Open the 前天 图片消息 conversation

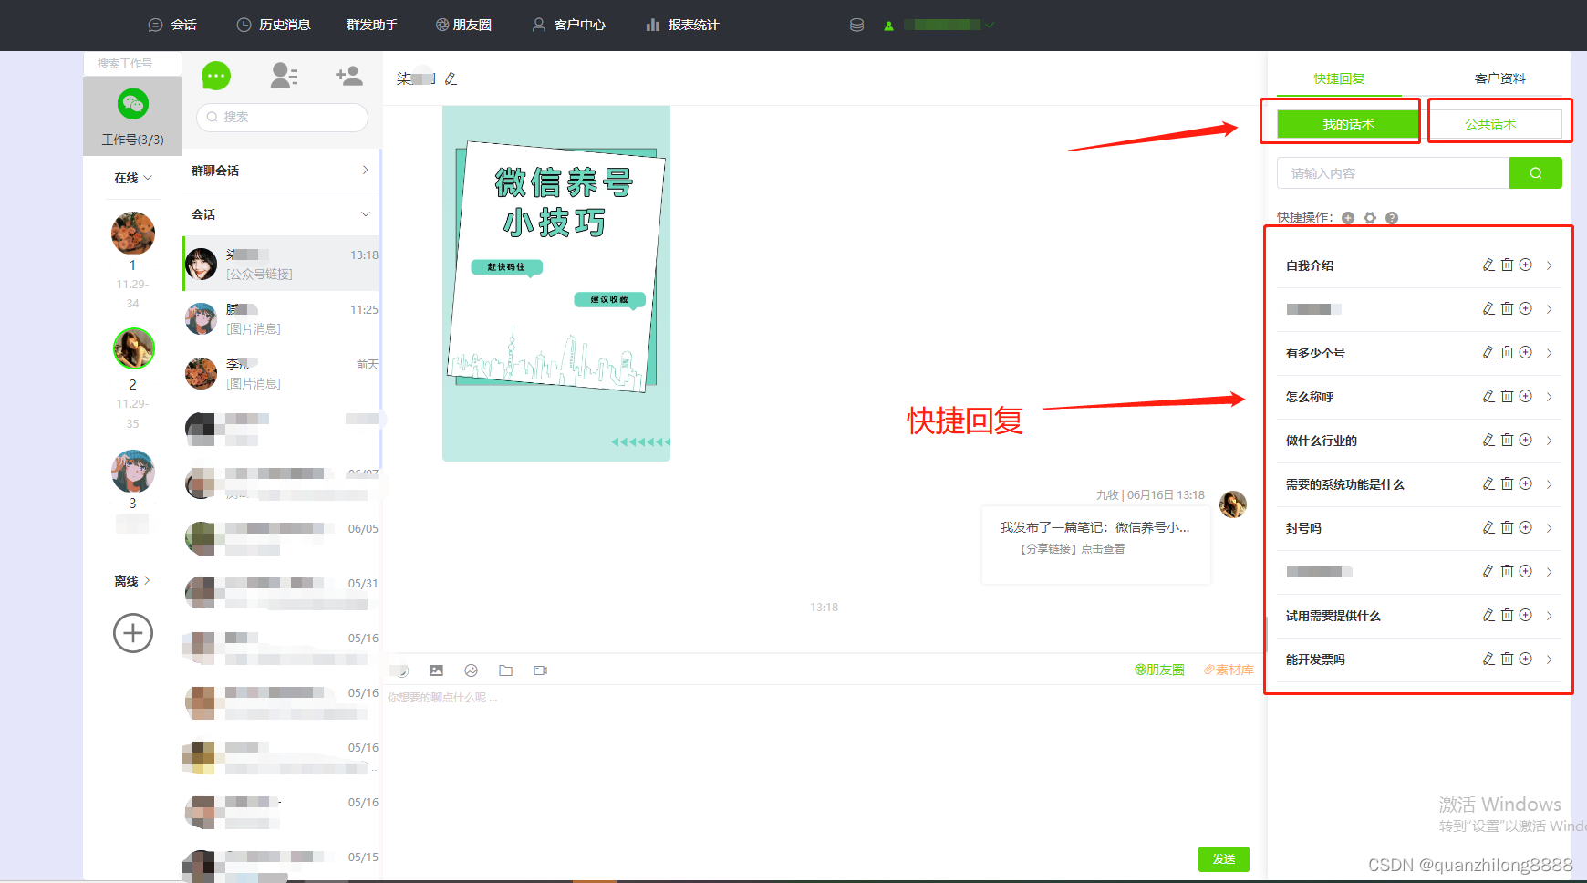click(x=281, y=373)
